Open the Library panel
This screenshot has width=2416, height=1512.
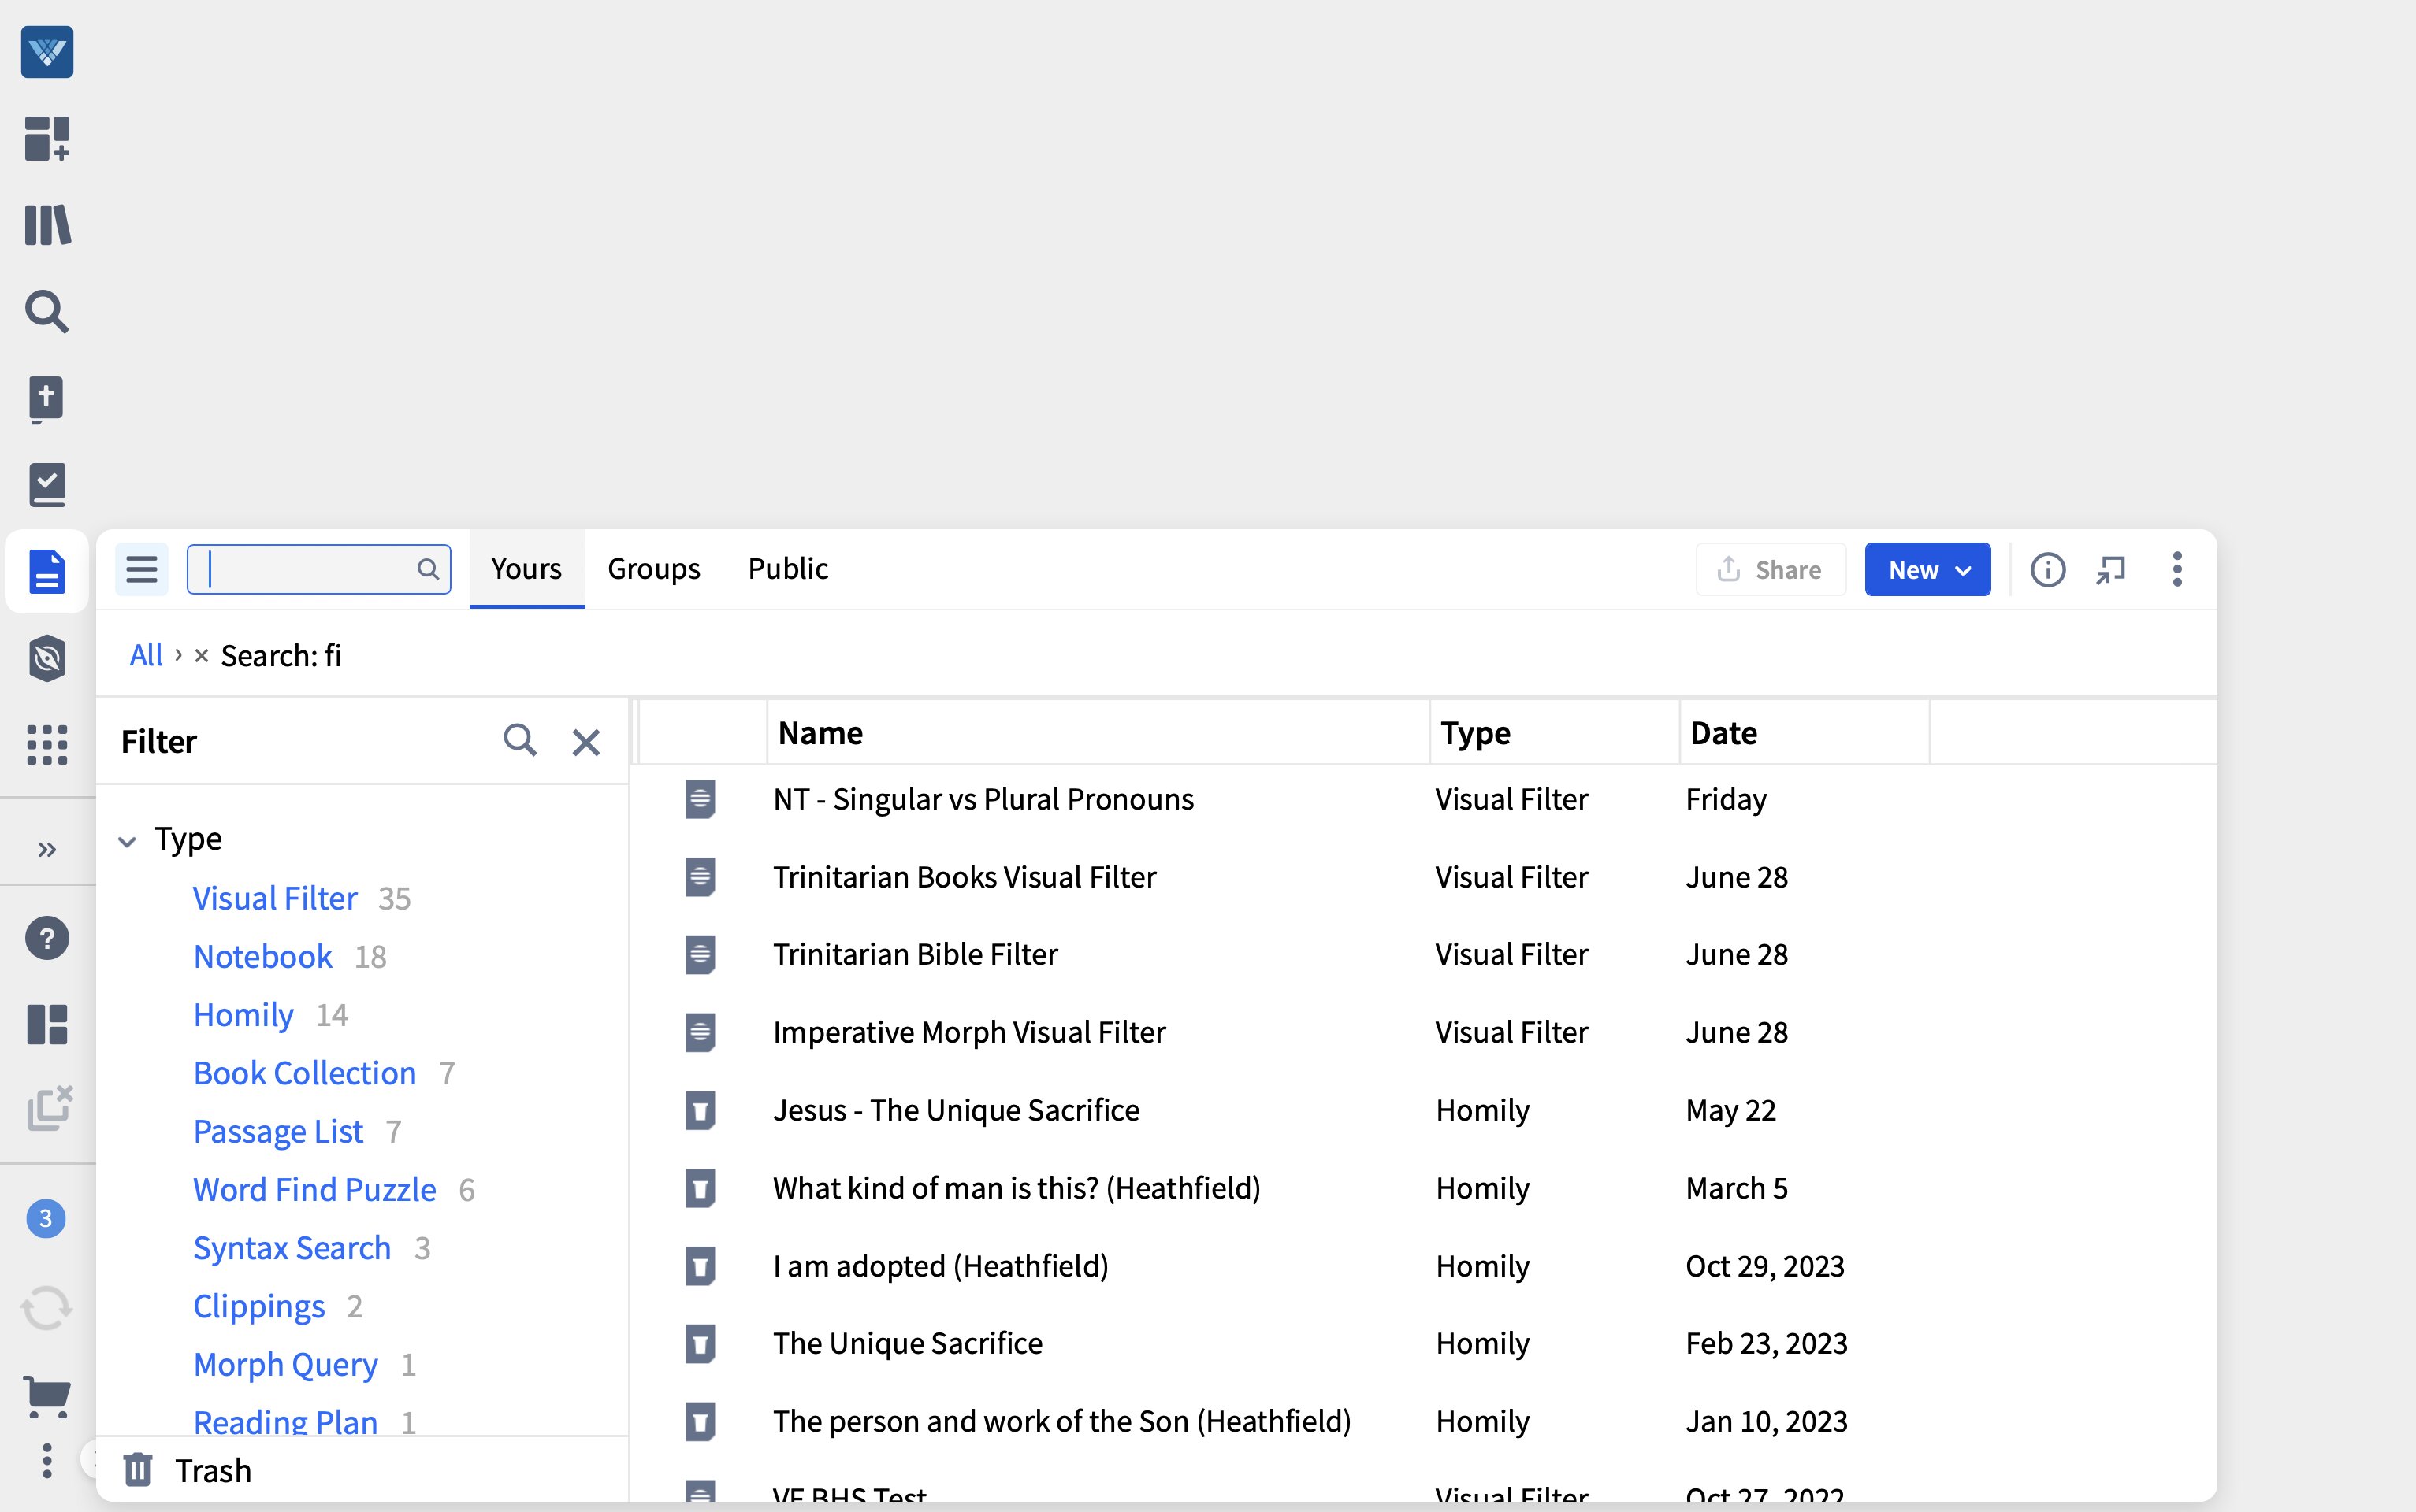click(47, 225)
